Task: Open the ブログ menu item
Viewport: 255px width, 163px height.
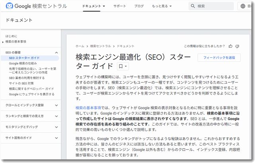Action: coord(139,6)
